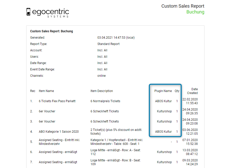The width and height of the screenshot is (246, 168).
Task: Click the Item Name column header
Action: click(x=46, y=91)
